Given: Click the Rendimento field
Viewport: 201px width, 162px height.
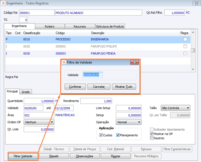Looking at the screenshot, I should [96, 101].
